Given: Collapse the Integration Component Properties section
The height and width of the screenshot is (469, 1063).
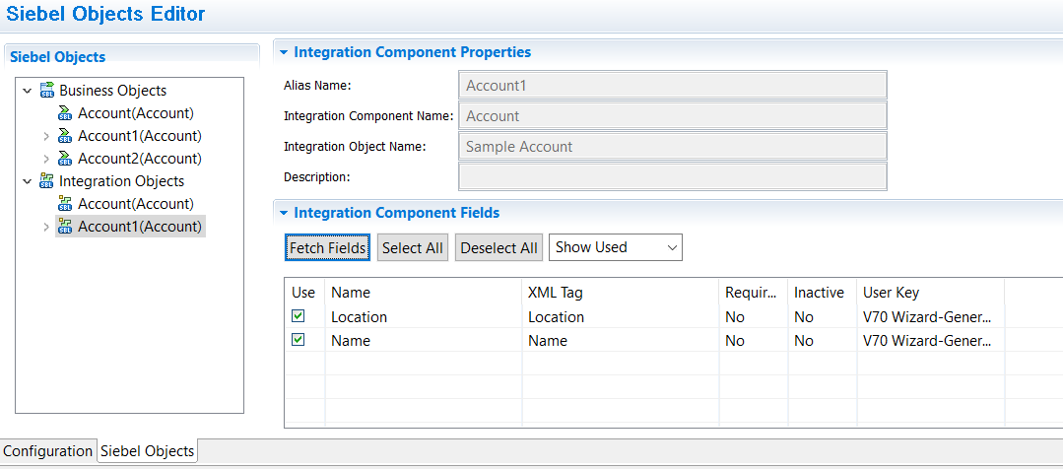Looking at the screenshot, I should click(284, 52).
